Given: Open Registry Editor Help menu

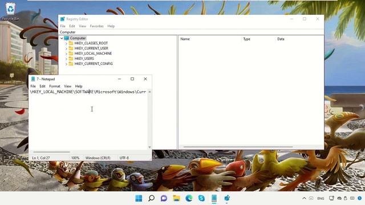Looking at the screenshot, I should pyautogui.click(x=111, y=26).
